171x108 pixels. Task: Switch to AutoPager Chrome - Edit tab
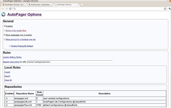(x=14, y=5)
